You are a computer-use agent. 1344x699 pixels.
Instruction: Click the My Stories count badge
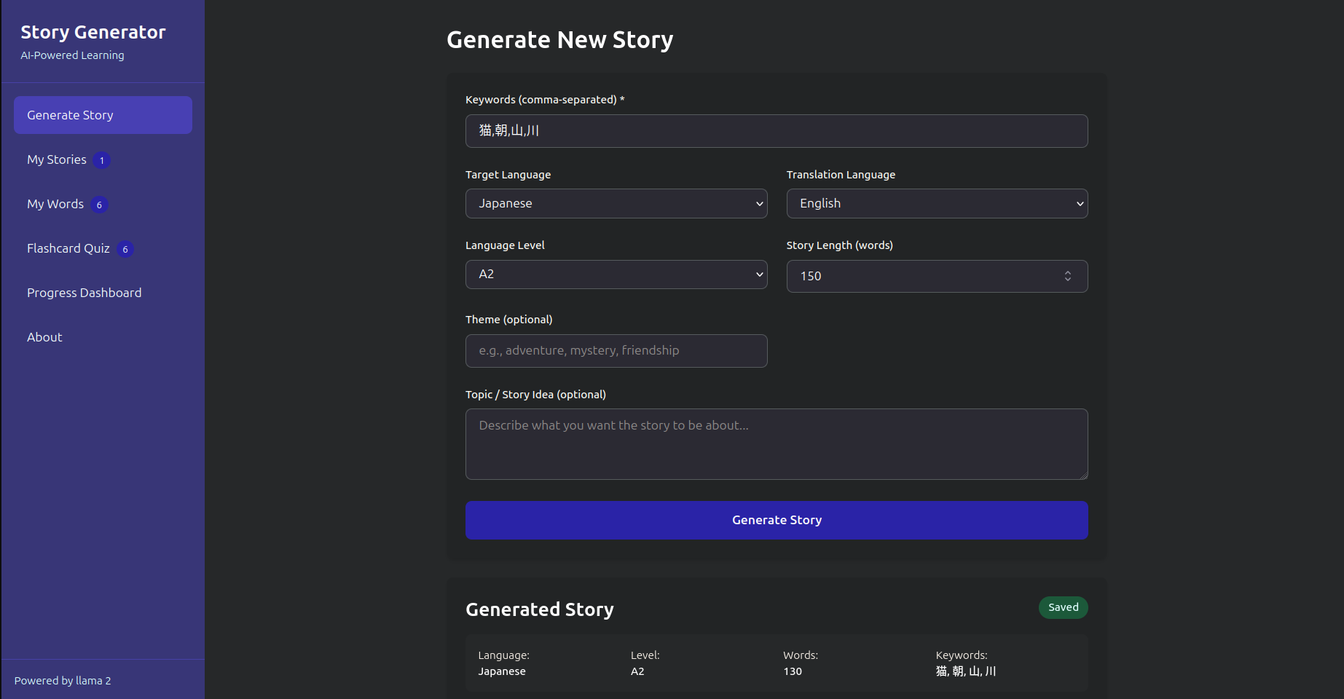click(x=102, y=160)
